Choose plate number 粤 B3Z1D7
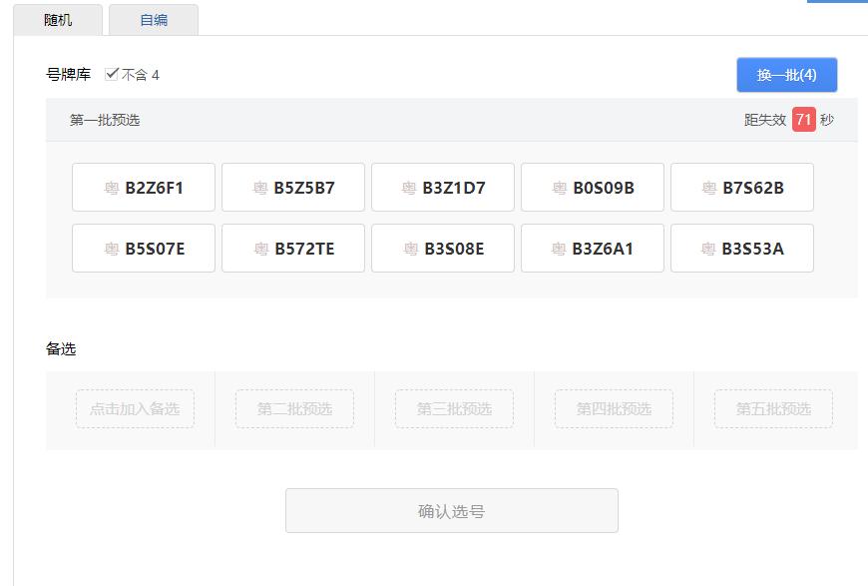 443,188
